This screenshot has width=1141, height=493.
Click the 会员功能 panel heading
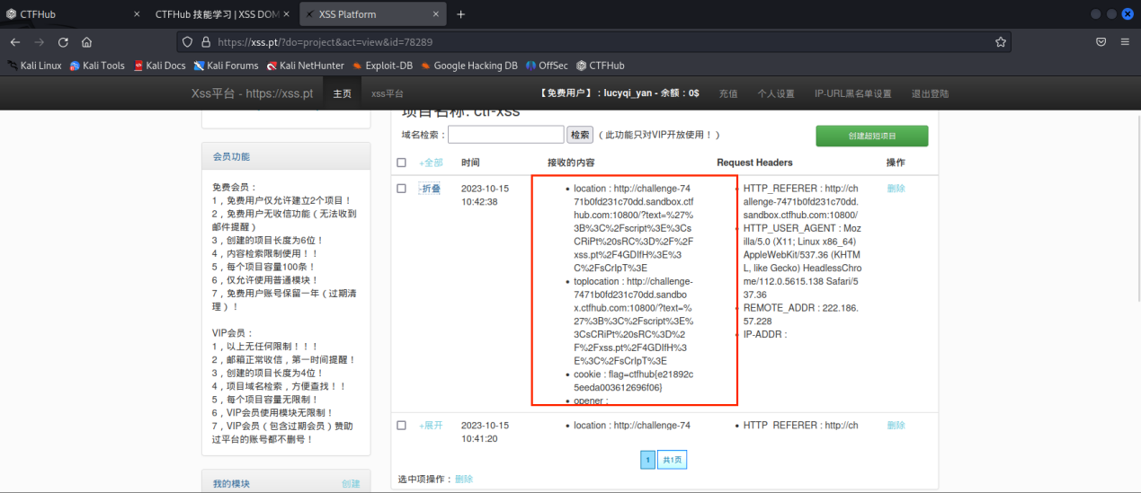tap(232, 156)
